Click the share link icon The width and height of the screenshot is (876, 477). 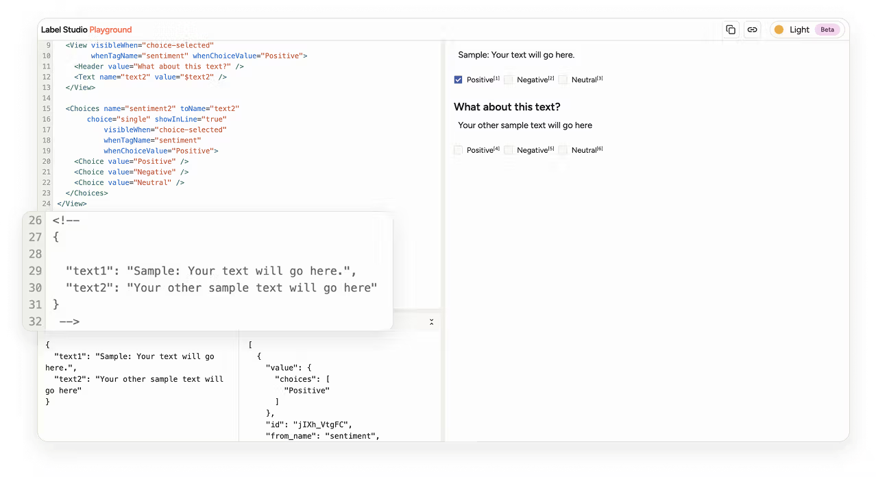click(x=752, y=29)
